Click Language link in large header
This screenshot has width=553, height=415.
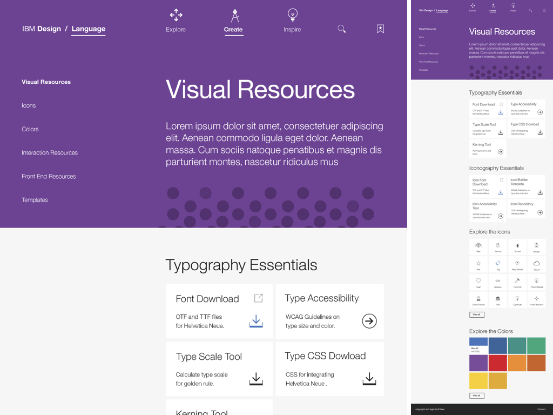tap(88, 29)
